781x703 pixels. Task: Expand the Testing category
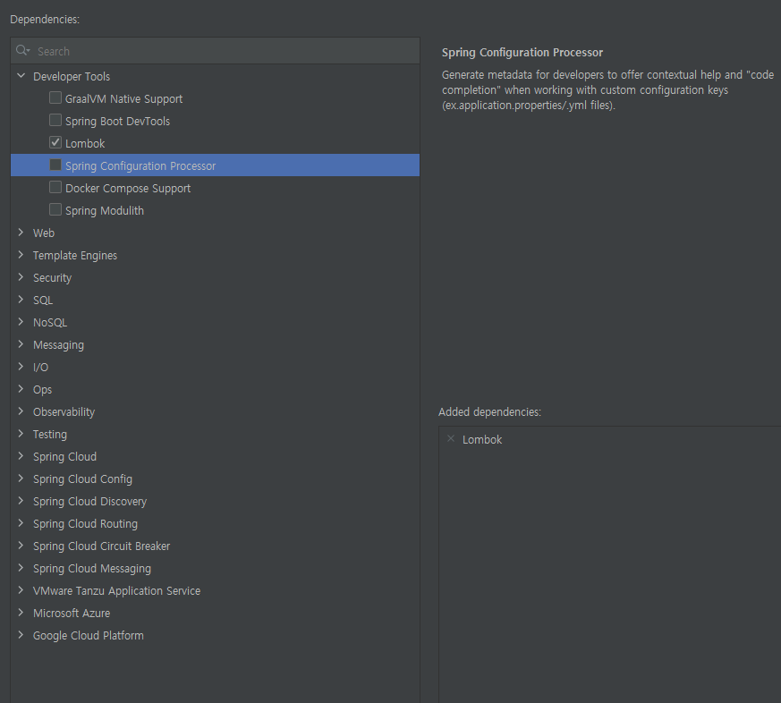[21, 434]
